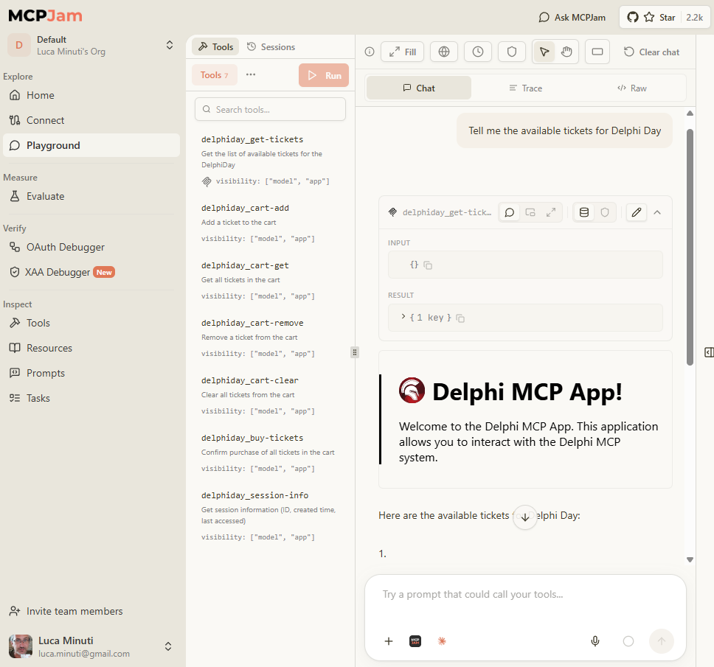Click the shield icon in tool card
This screenshot has height=667, width=714.
click(x=605, y=212)
